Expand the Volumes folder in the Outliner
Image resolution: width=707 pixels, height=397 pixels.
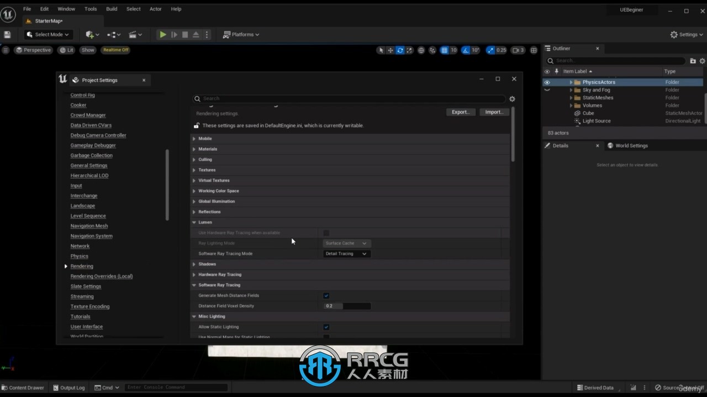pyautogui.click(x=571, y=105)
